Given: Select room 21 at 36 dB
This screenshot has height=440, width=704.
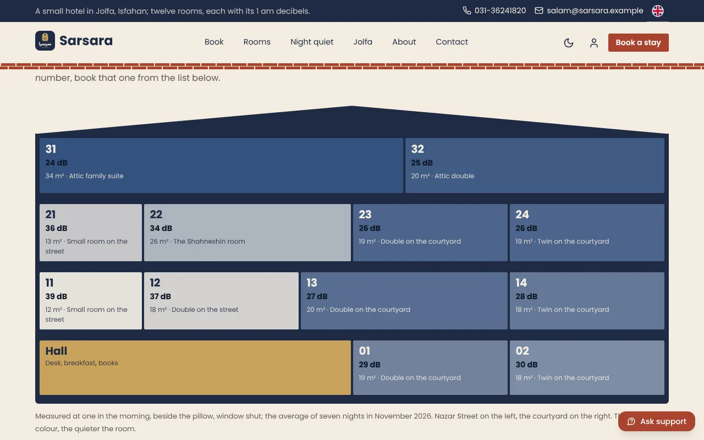Looking at the screenshot, I should [x=91, y=233].
